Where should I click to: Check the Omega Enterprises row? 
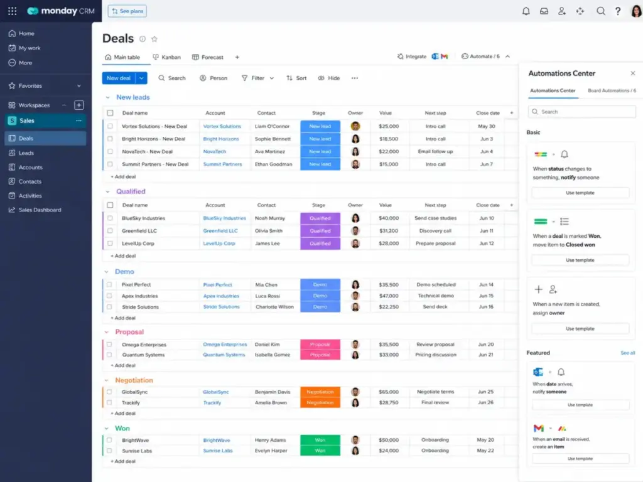pyautogui.click(x=109, y=345)
